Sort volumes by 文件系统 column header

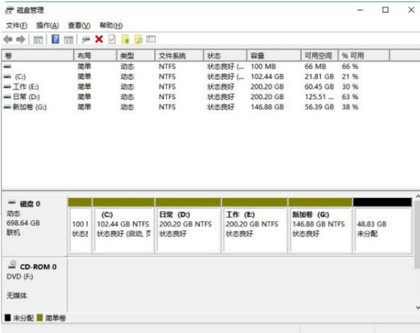[171, 55]
